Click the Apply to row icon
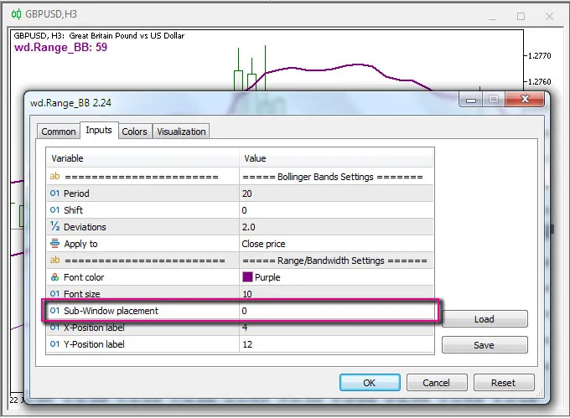570x418 pixels. [55, 244]
